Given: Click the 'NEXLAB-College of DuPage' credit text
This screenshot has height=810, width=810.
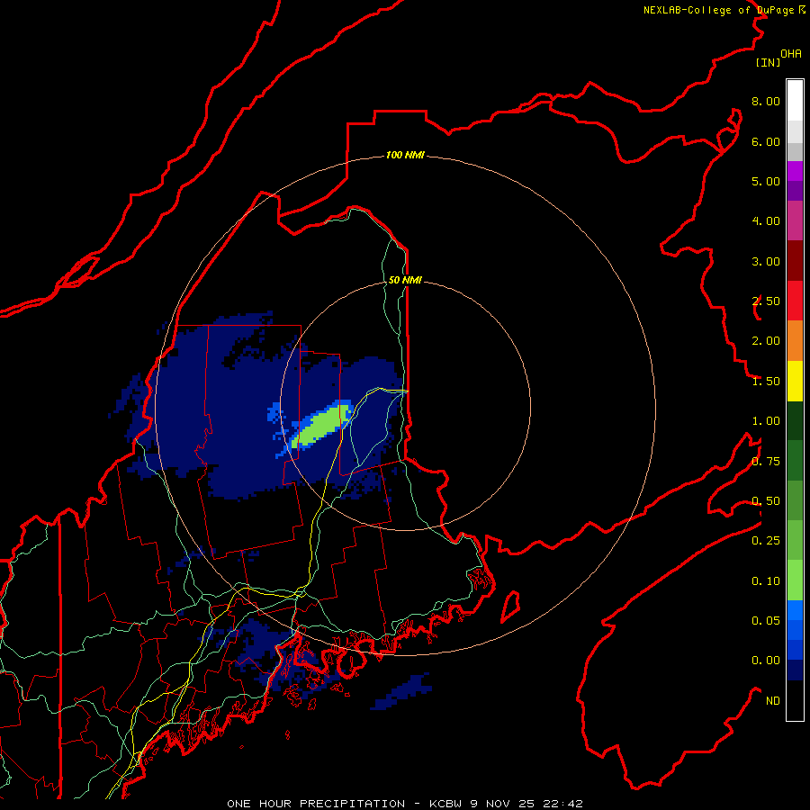Looking at the screenshot, I should (720, 10).
